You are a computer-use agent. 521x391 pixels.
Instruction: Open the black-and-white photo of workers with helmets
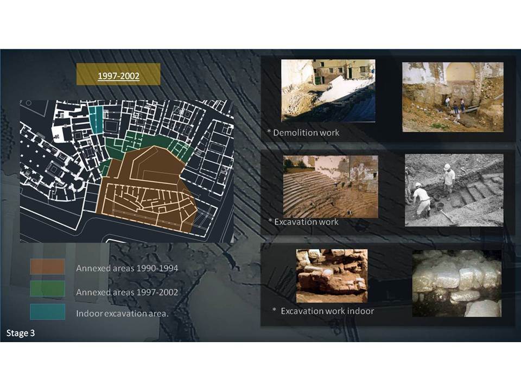[x=454, y=190]
